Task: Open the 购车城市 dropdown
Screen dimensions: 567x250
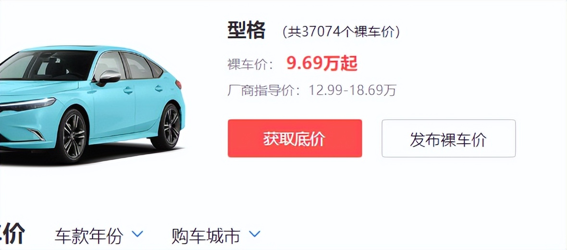Action: point(216,236)
